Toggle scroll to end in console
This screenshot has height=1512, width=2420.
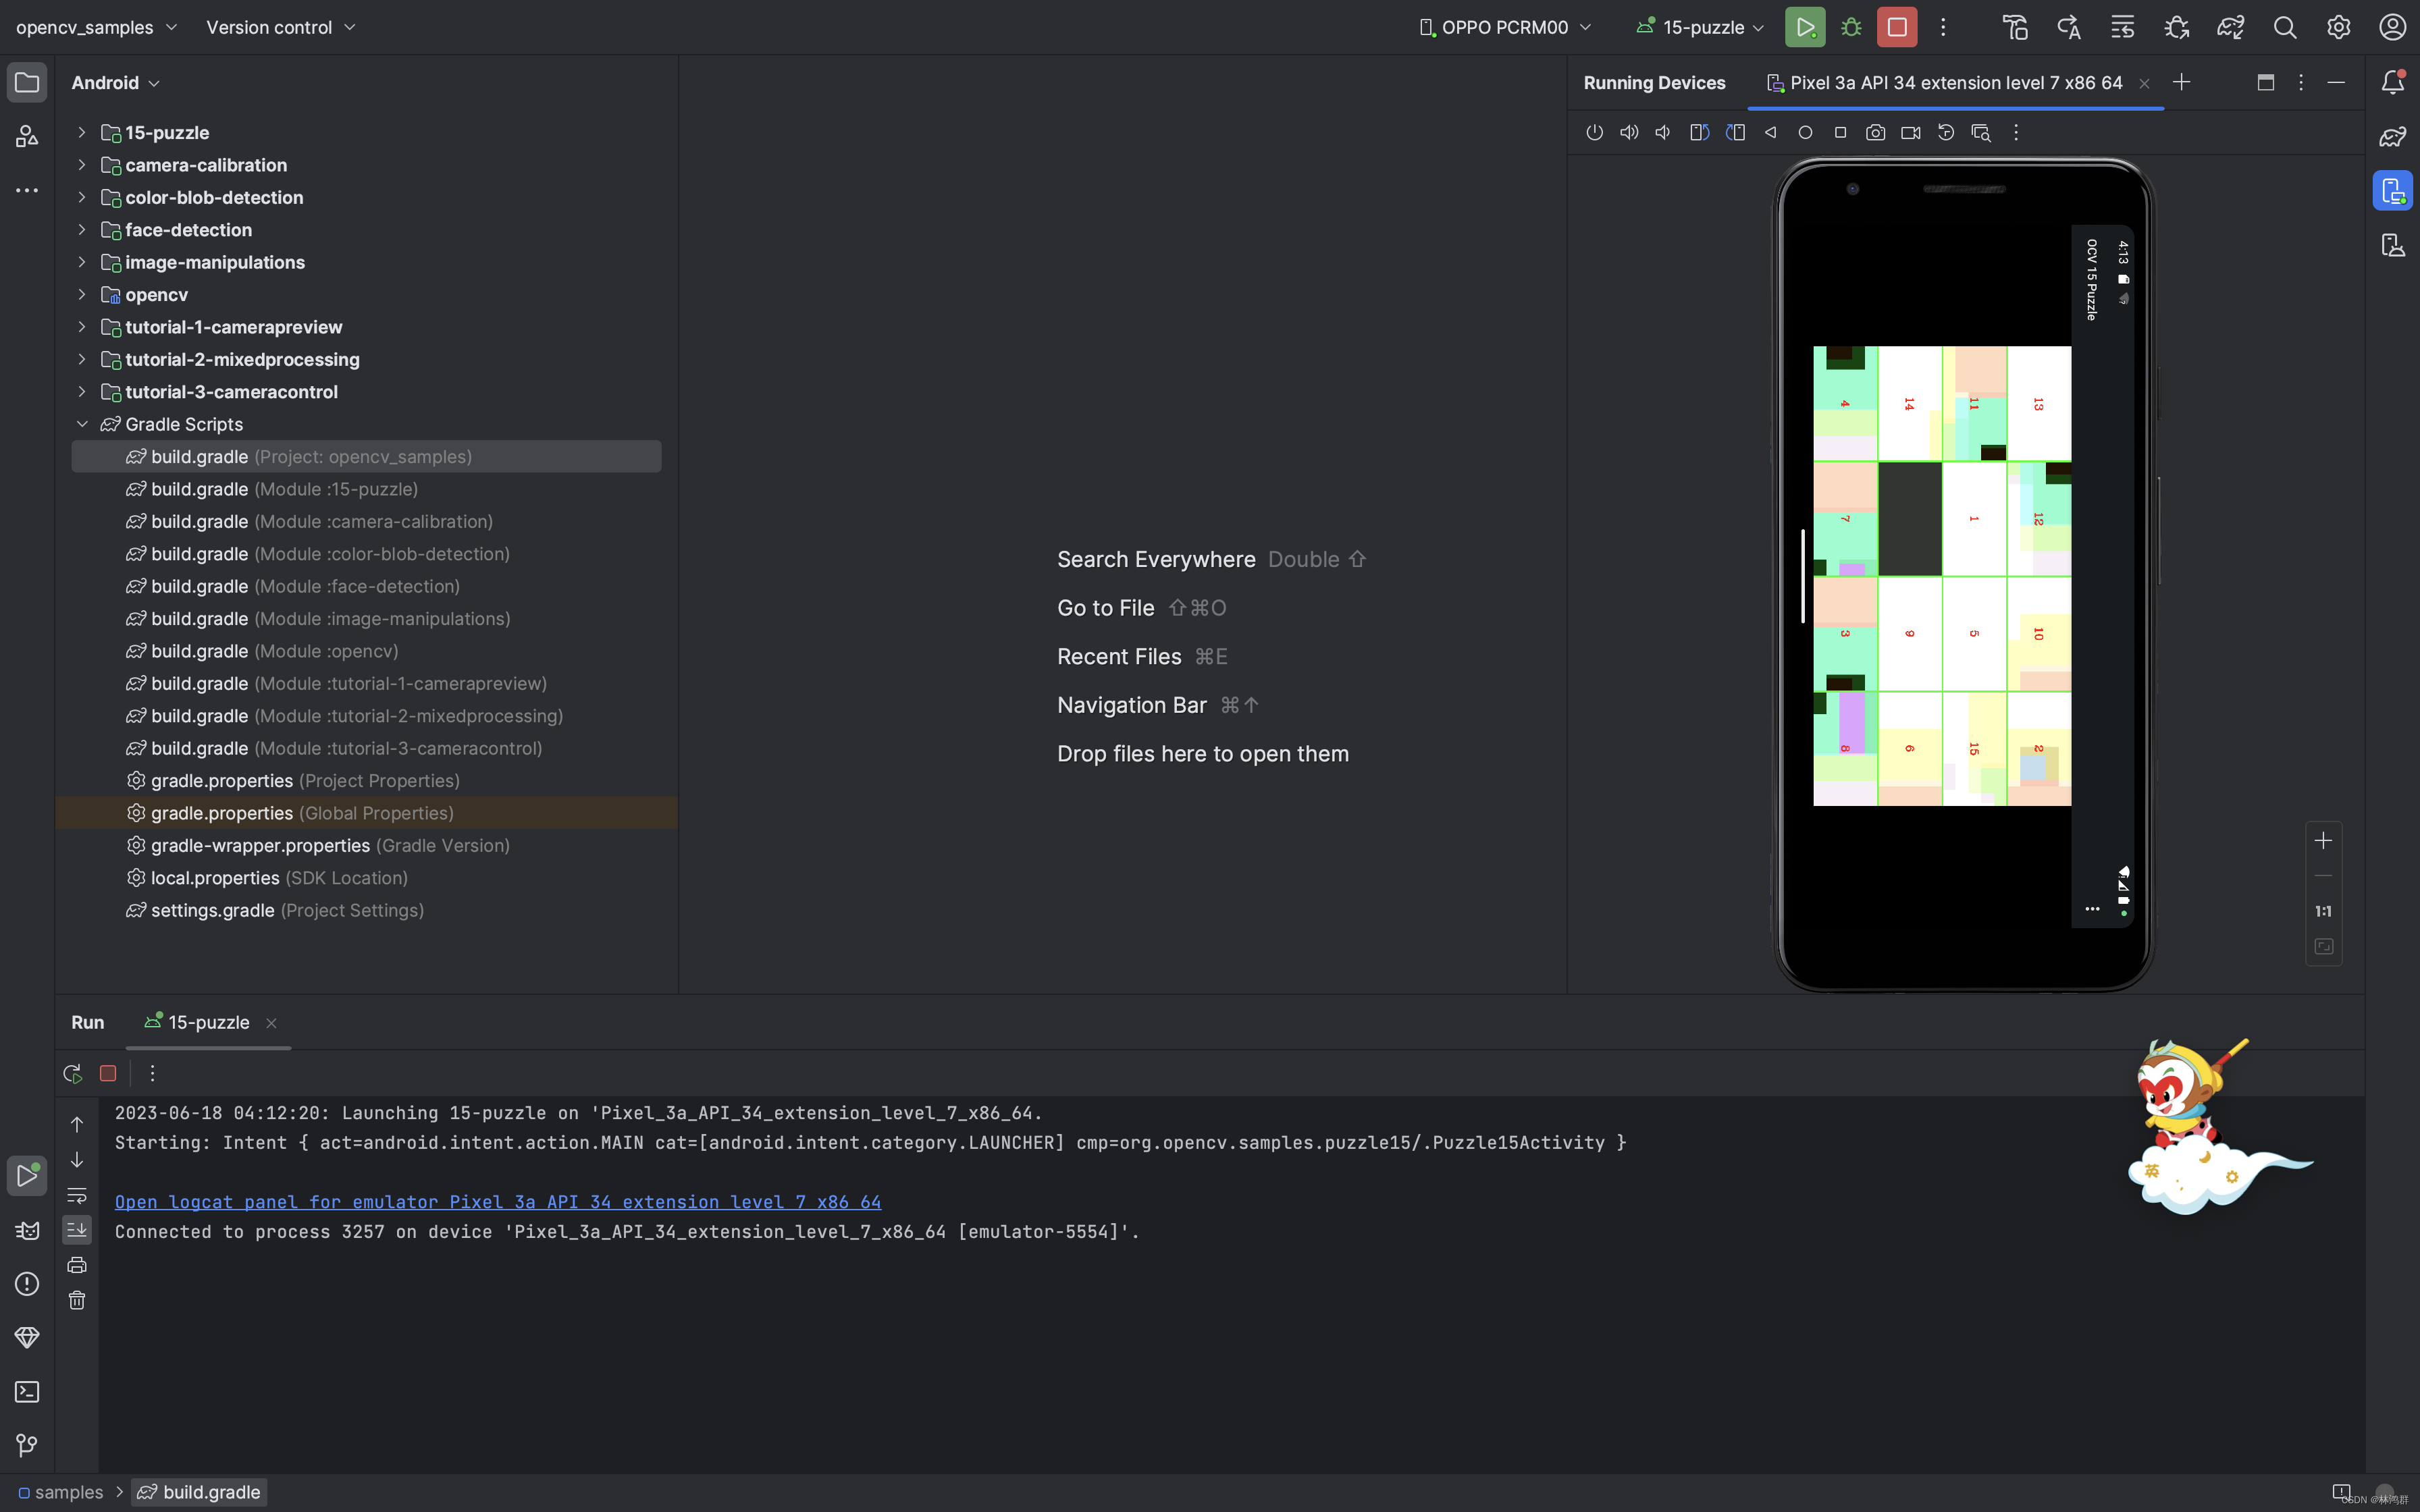point(77,1230)
